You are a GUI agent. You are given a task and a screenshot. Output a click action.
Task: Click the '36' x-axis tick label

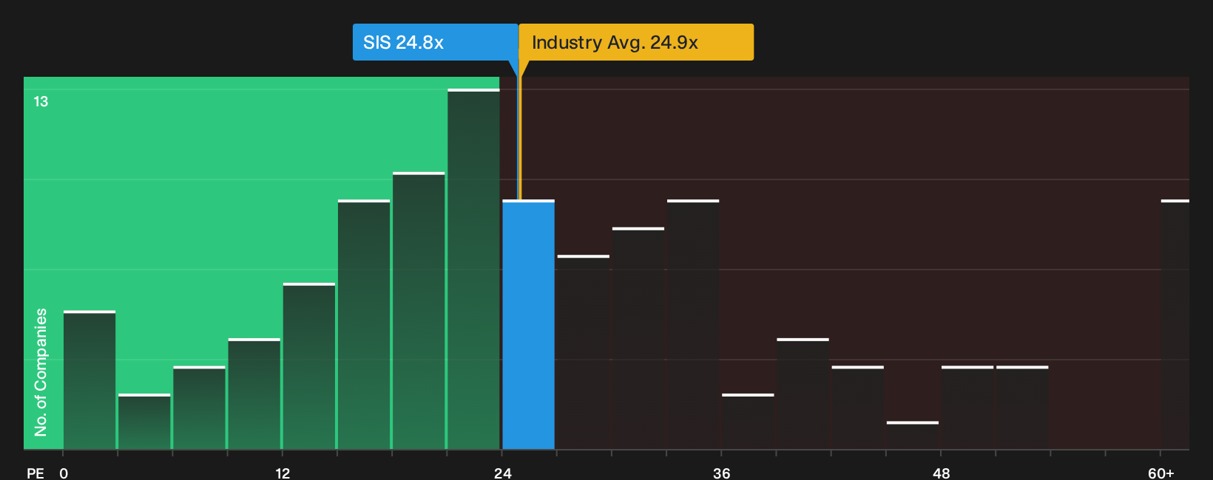(x=722, y=473)
